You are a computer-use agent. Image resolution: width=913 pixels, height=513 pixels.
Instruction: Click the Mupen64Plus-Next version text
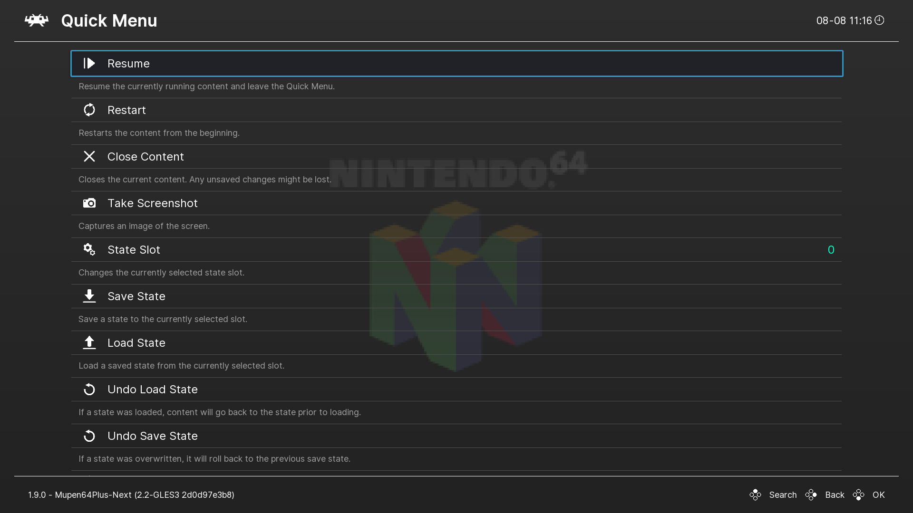tap(131, 495)
